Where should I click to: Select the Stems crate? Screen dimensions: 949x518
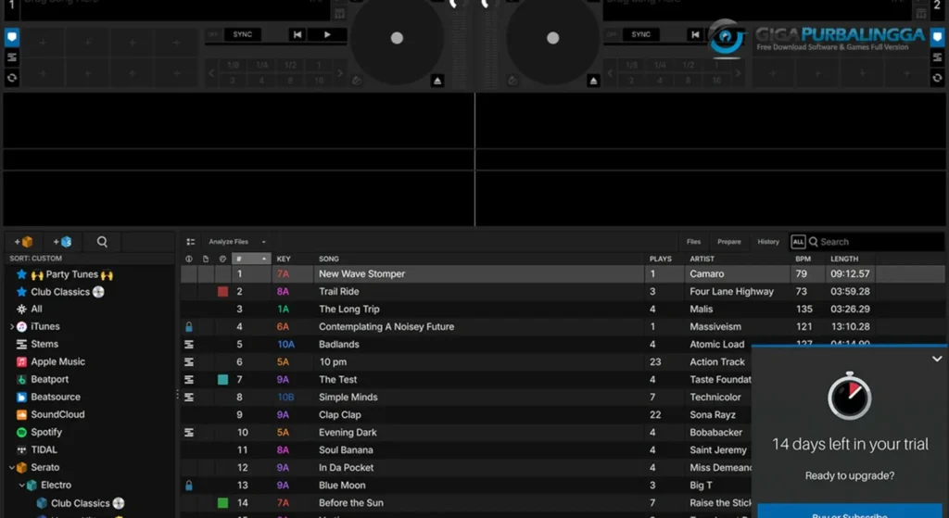tap(37, 344)
